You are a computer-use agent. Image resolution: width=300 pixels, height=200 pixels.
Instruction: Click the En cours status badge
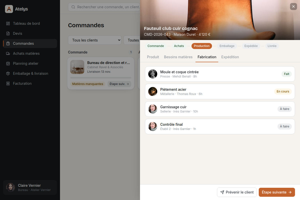[283, 91]
